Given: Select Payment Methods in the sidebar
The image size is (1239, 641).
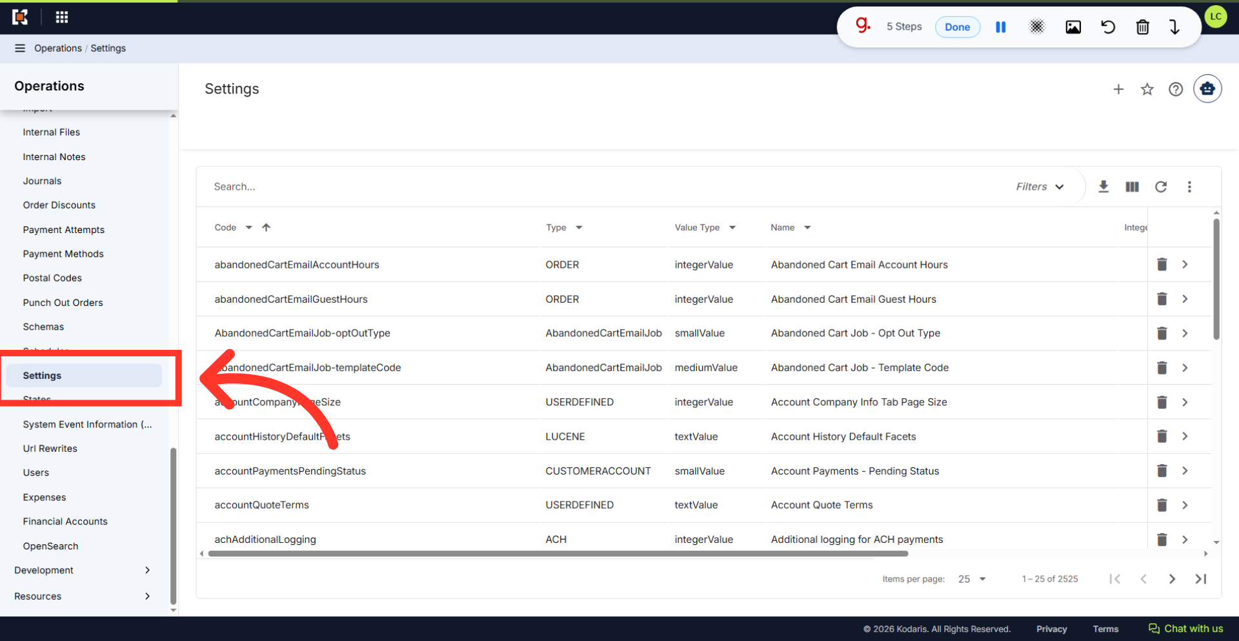Looking at the screenshot, I should coord(63,254).
